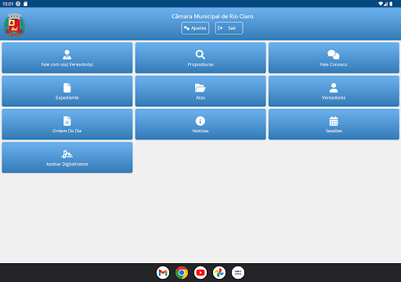401x282 pixels.
Task: Tap the Notícias info icon
Action: (200, 121)
